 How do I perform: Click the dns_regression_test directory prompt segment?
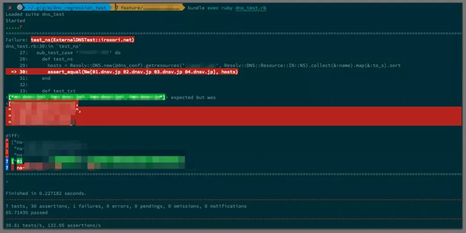click(x=67, y=8)
